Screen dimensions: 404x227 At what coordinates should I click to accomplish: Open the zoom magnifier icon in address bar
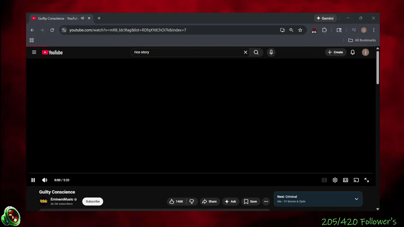coord(291,30)
